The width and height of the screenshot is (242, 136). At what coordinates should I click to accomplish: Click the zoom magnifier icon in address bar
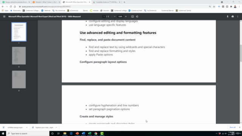click(210, 6)
